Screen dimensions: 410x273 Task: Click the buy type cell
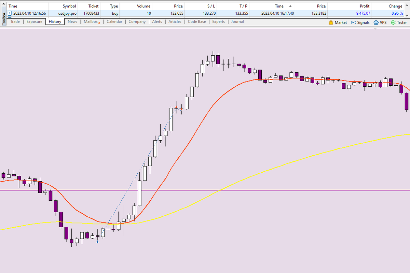pyautogui.click(x=115, y=13)
